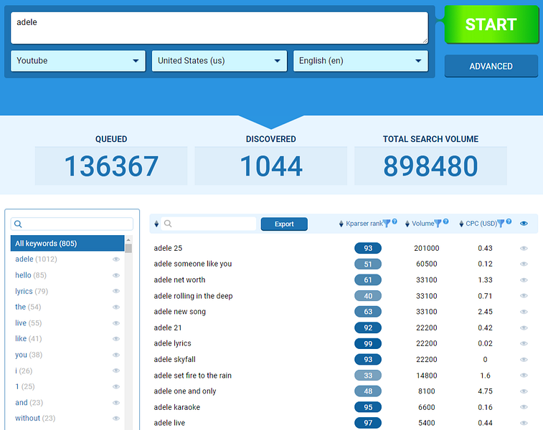Viewport: 543px width, 430px height.
Task: Click the green START button
Action: [x=491, y=24]
